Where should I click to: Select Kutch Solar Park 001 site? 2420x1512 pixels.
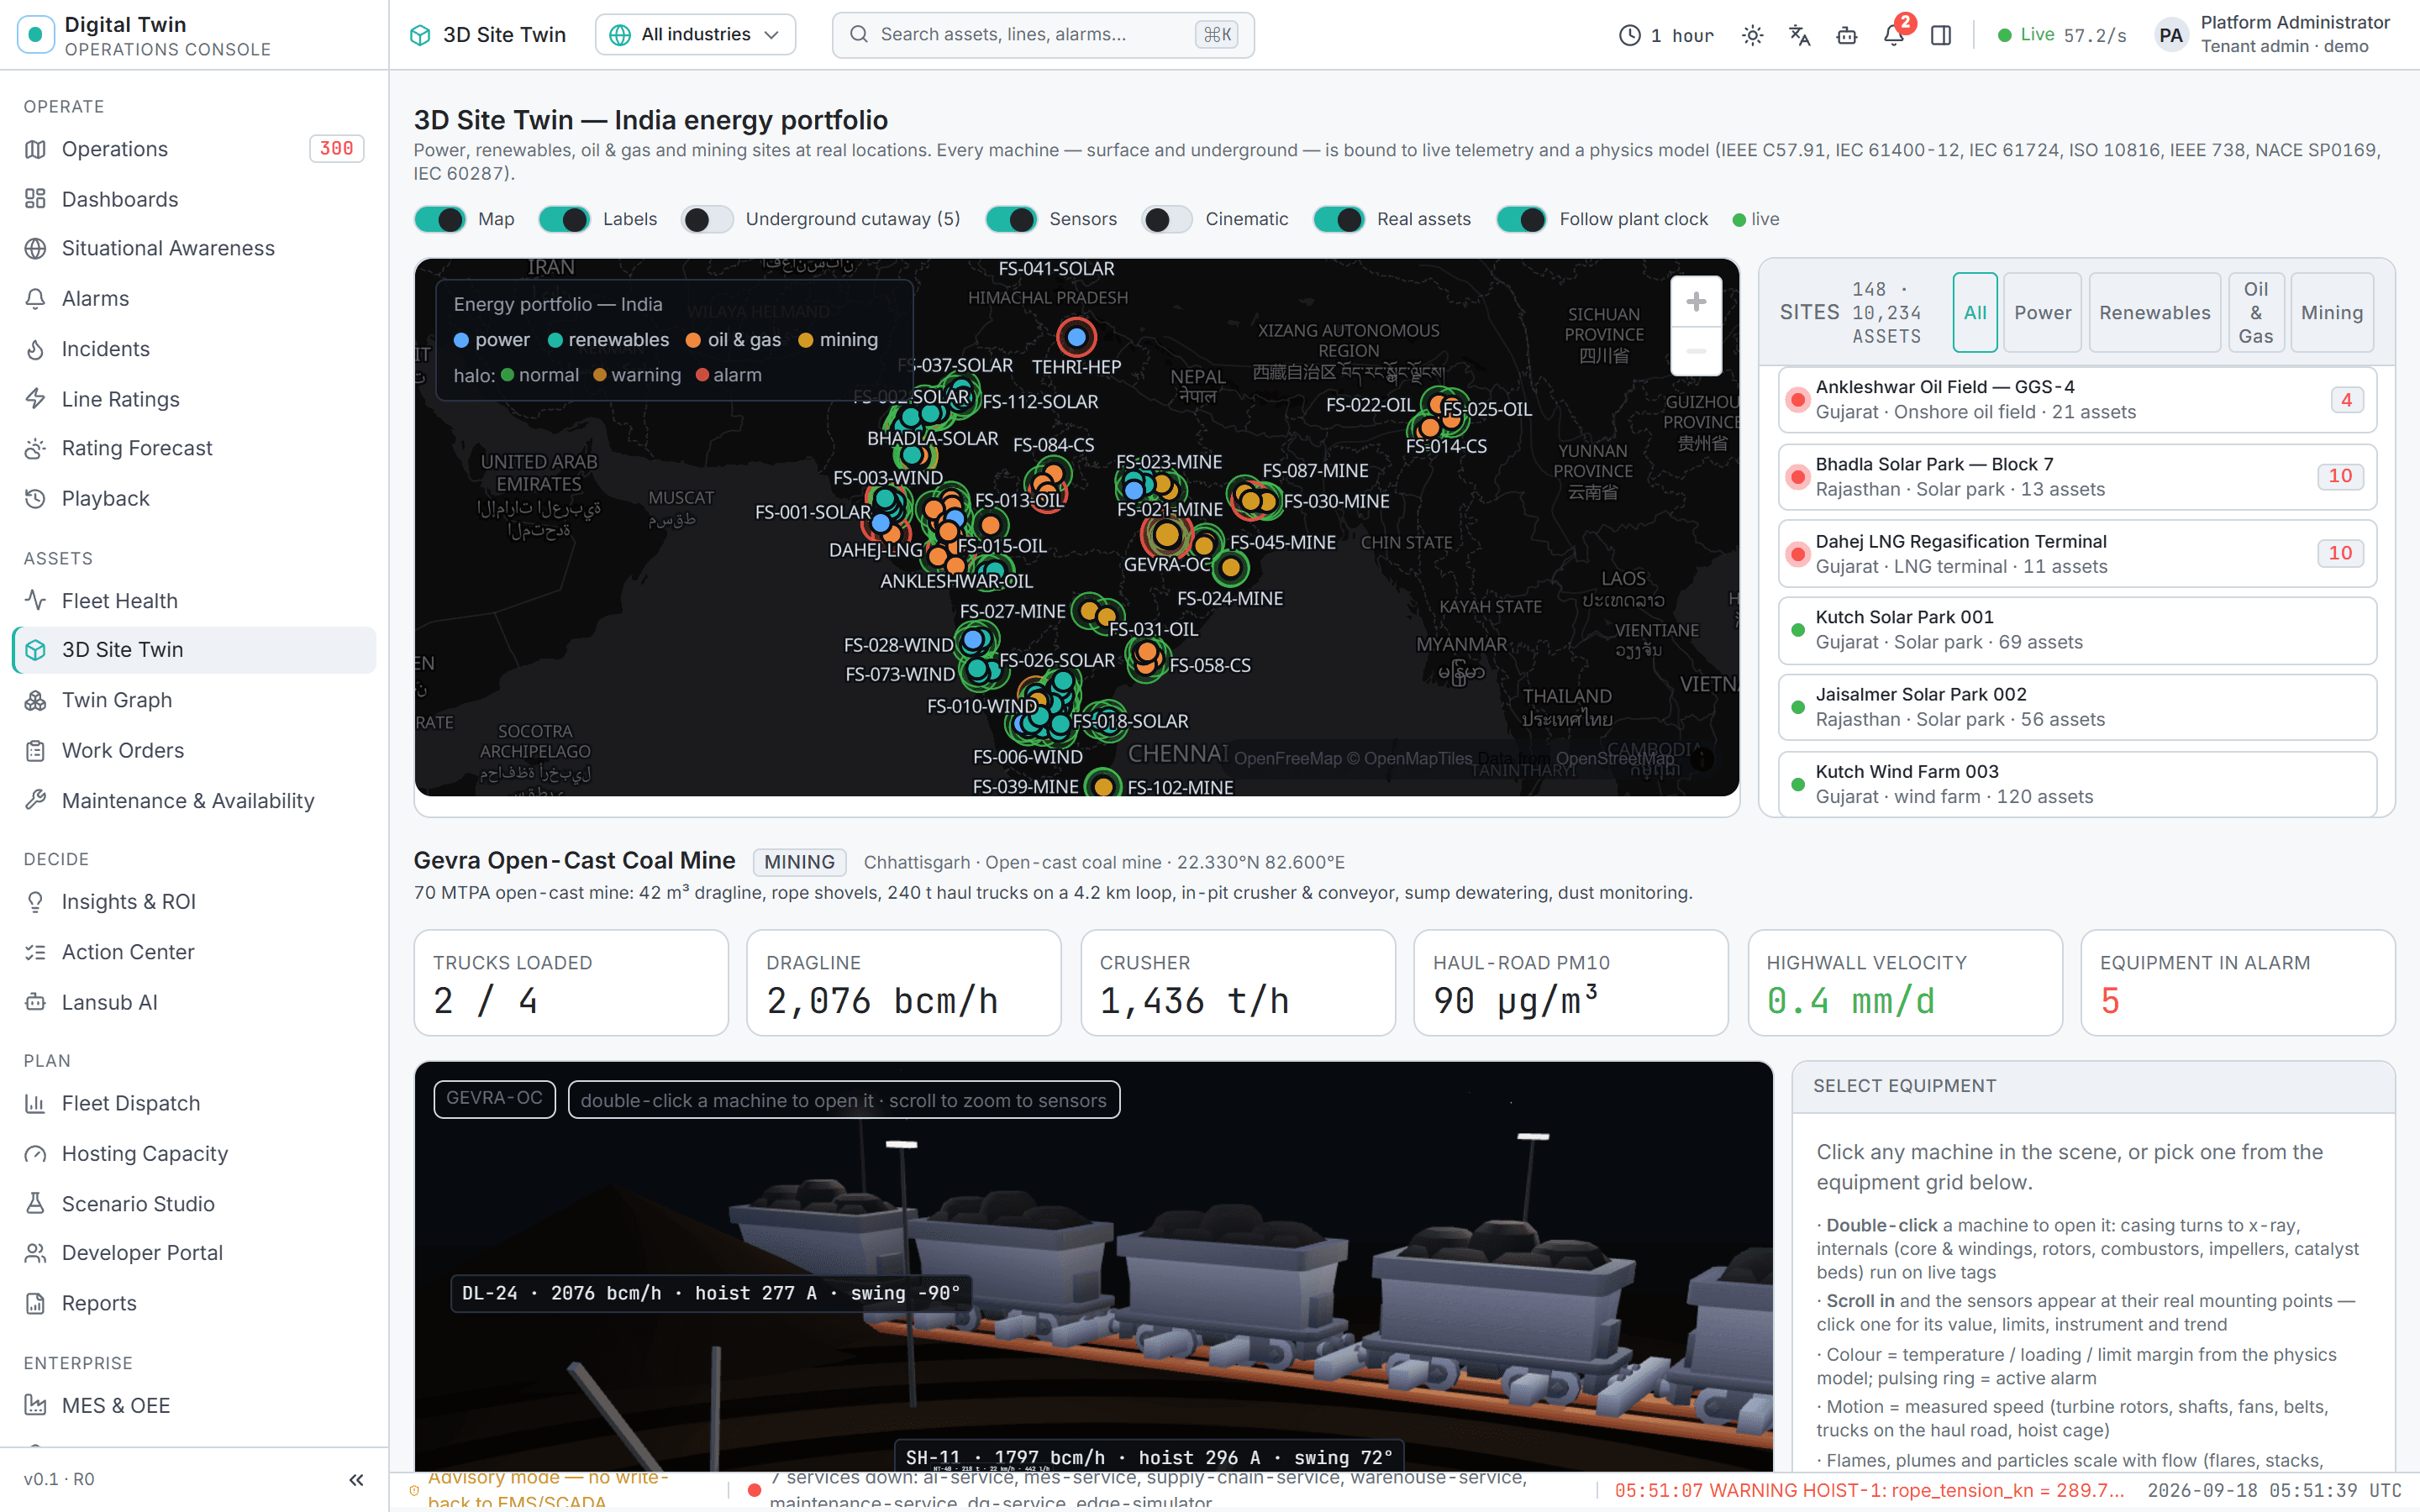click(2077, 630)
